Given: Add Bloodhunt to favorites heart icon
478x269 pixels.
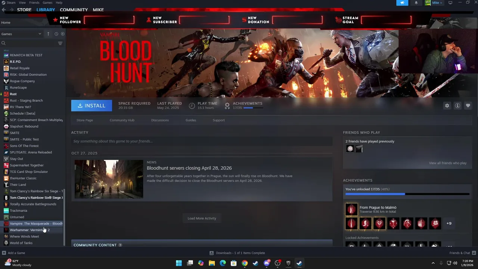Looking at the screenshot, I should (468, 106).
